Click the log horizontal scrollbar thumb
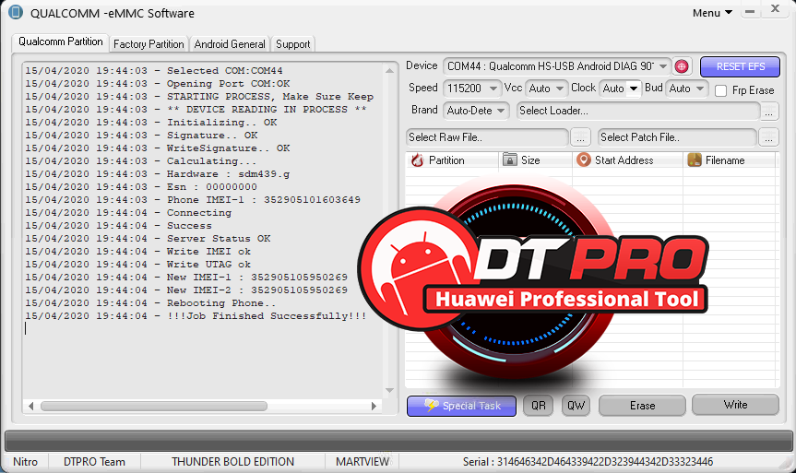This screenshot has height=473, width=796. pyautogui.click(x=154, y=406)
